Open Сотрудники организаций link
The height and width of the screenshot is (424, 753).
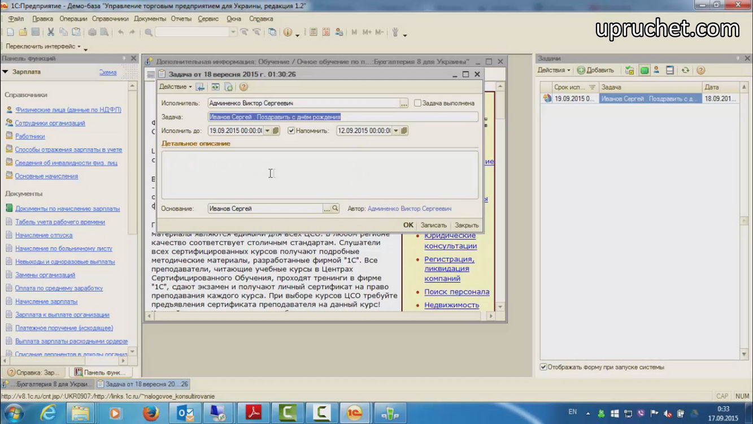coord(50,123)
